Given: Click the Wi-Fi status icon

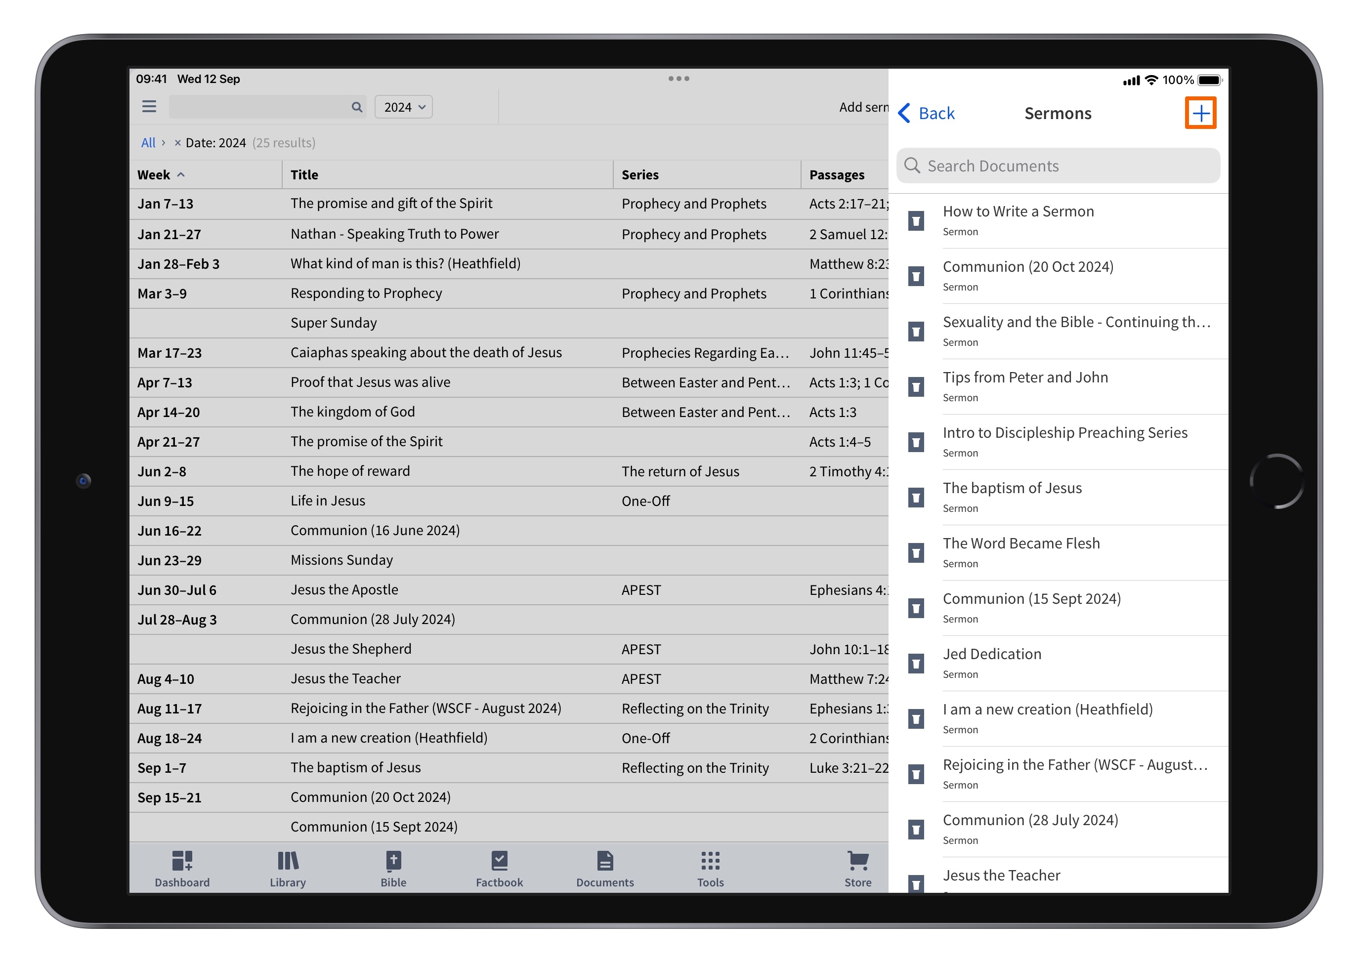Looking at the screenshot, I should coord(1151,80).
